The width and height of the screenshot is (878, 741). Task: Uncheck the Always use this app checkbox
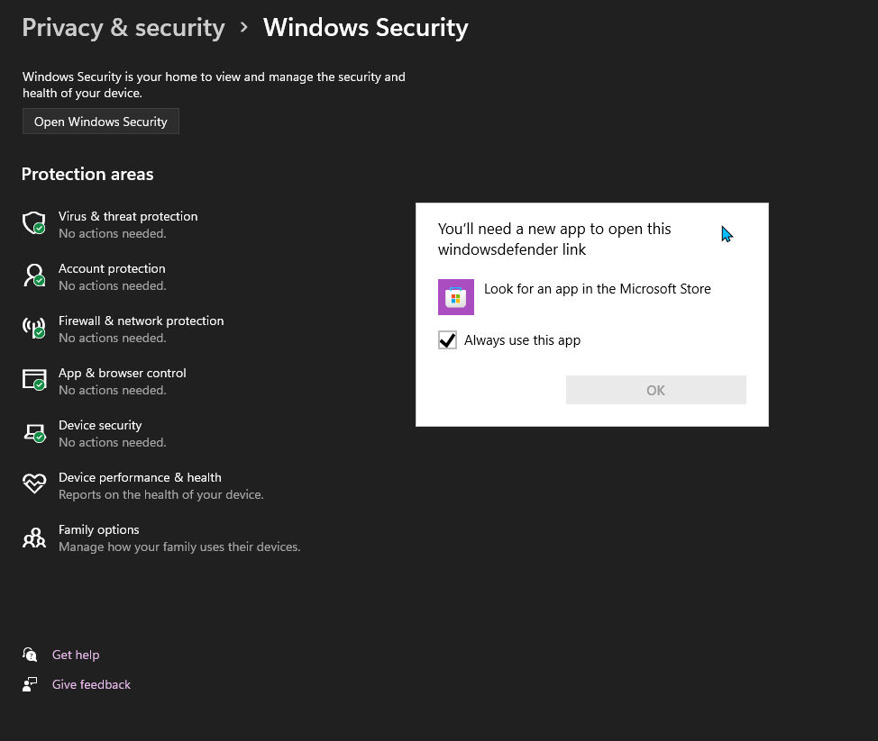tap(448, 340)
